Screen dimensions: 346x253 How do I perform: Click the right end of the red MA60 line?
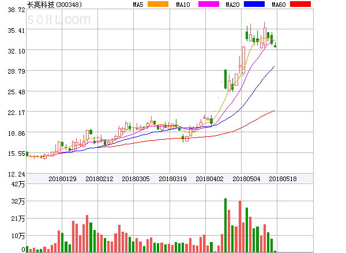pos(274,110)
